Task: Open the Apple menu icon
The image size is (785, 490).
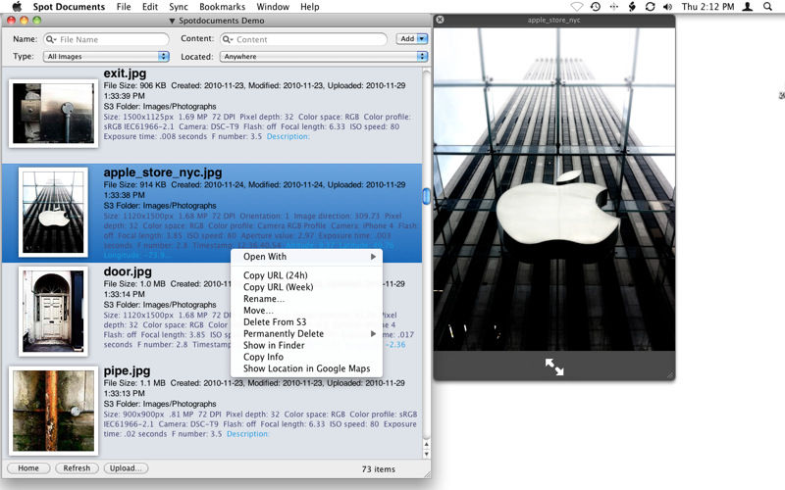Action: [17, 7]
